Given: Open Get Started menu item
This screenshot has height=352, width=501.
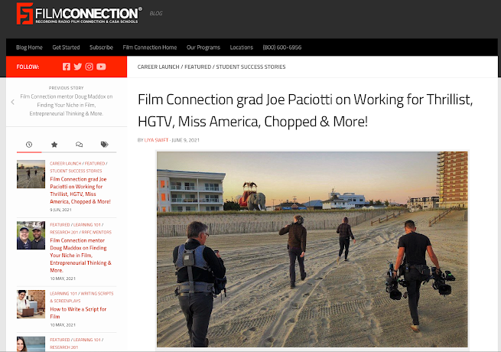Looking at the screenshot, I should click(x=66, y=47).
